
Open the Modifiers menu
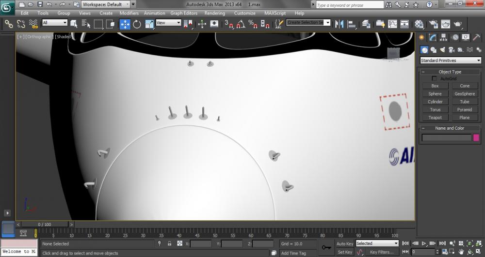pyautogui.click(x=129, y=13)
